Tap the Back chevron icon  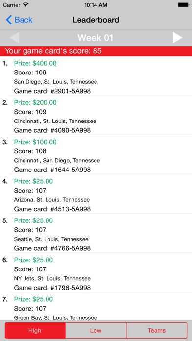(x=9, y=20)
